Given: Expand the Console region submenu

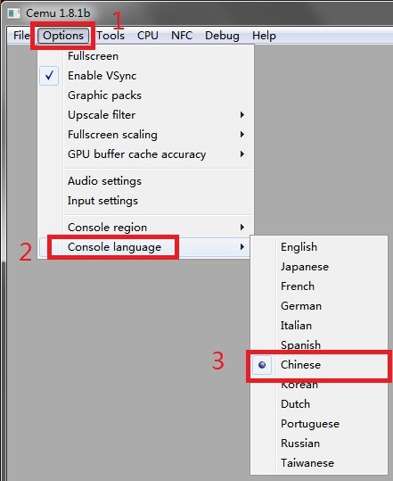Looking at the screenshot, I should pos(145,228).
